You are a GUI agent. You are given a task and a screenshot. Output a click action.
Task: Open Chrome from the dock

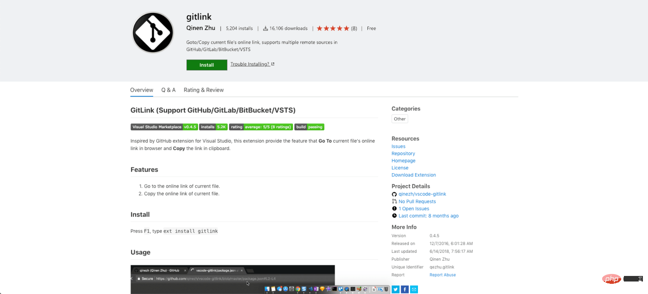tap(298, 289)
